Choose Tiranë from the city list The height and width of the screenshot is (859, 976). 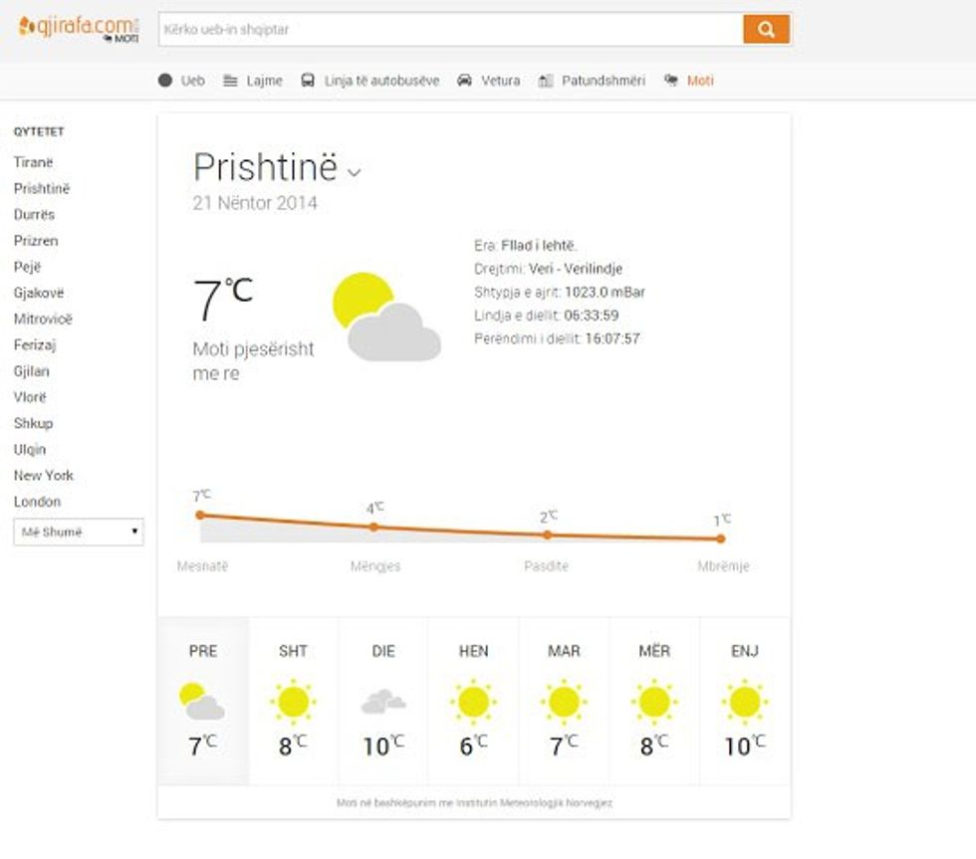point(34,162)
